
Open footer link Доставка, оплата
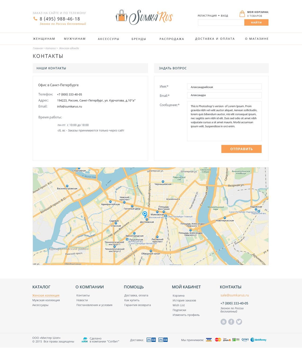(136, 296)
